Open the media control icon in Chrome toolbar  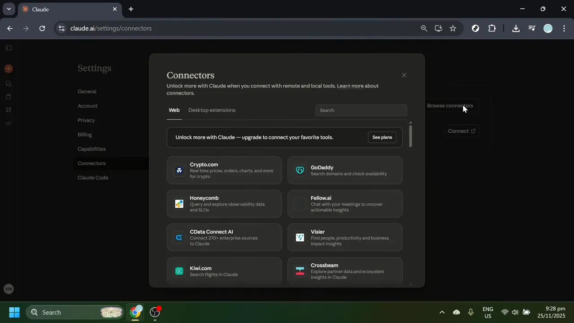coord(532,28)
